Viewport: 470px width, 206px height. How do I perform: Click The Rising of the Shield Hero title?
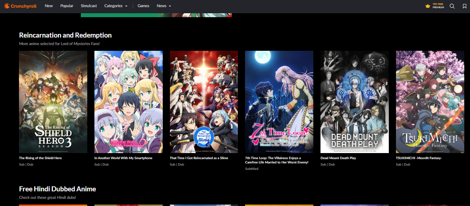[x=40, y=158]
